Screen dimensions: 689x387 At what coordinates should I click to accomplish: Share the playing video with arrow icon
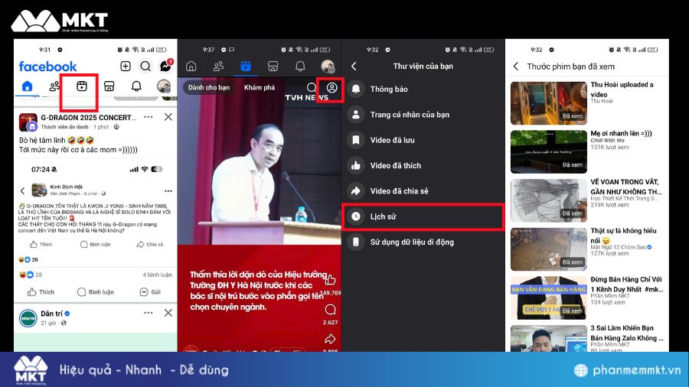[x=330, y=339]
